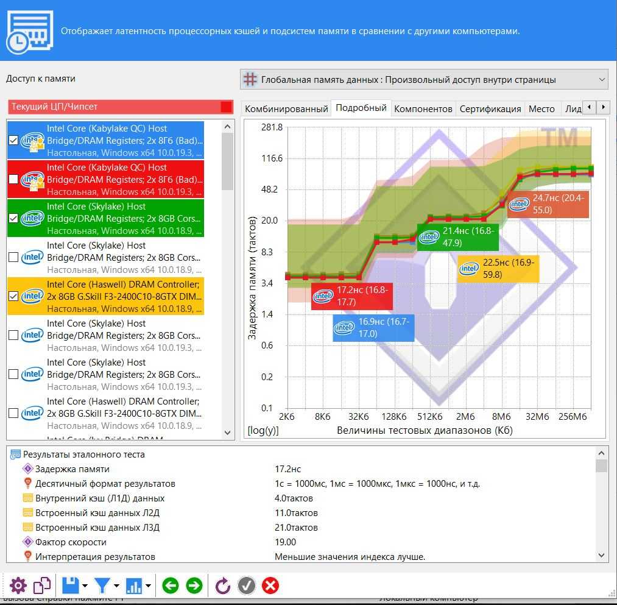Screen dimensions: 617x605
Task: Uncheck the orange Haswell DRAM Controller checkbox
Action: click(x=14, y=296)
